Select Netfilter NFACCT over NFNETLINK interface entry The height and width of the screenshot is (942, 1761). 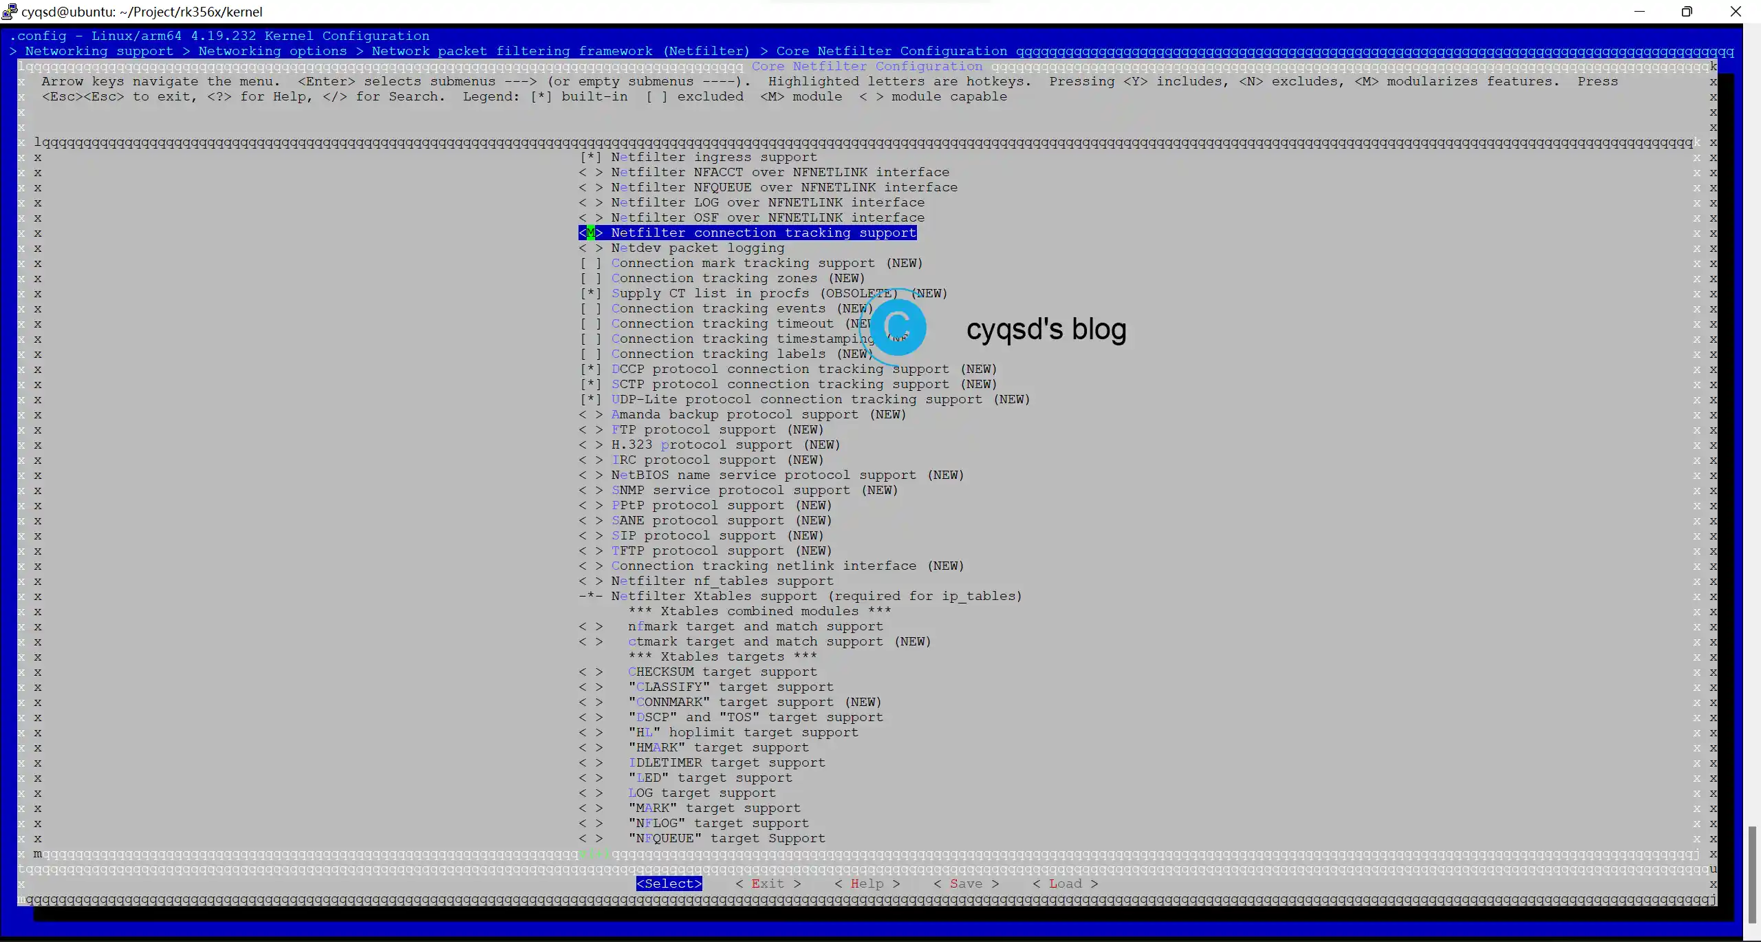764,172
